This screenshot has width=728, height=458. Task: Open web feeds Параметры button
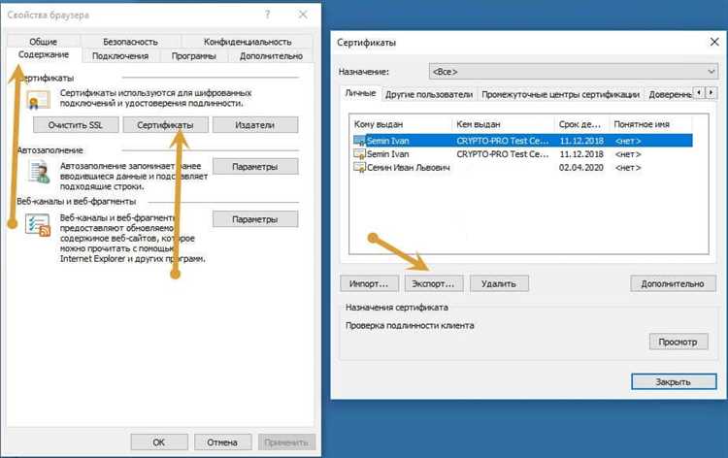click(x=255, y=219)
